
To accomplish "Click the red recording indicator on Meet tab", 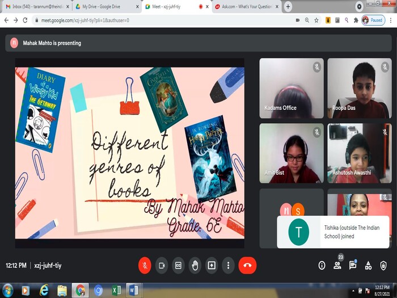I will [201, 7].
